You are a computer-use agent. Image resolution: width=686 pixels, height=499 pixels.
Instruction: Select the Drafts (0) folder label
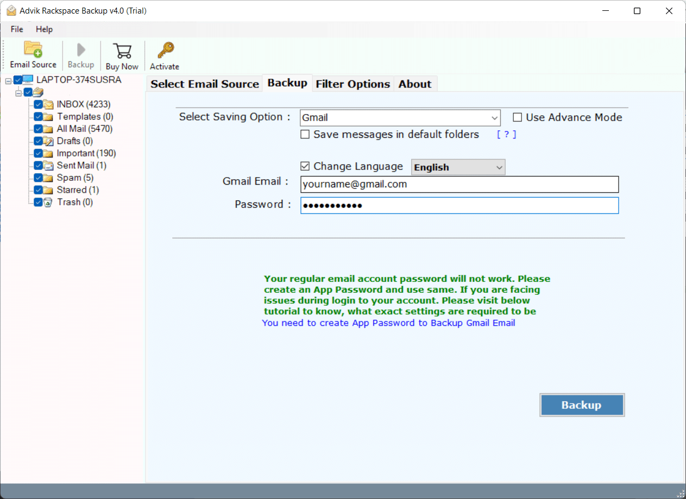coord(75,141)
